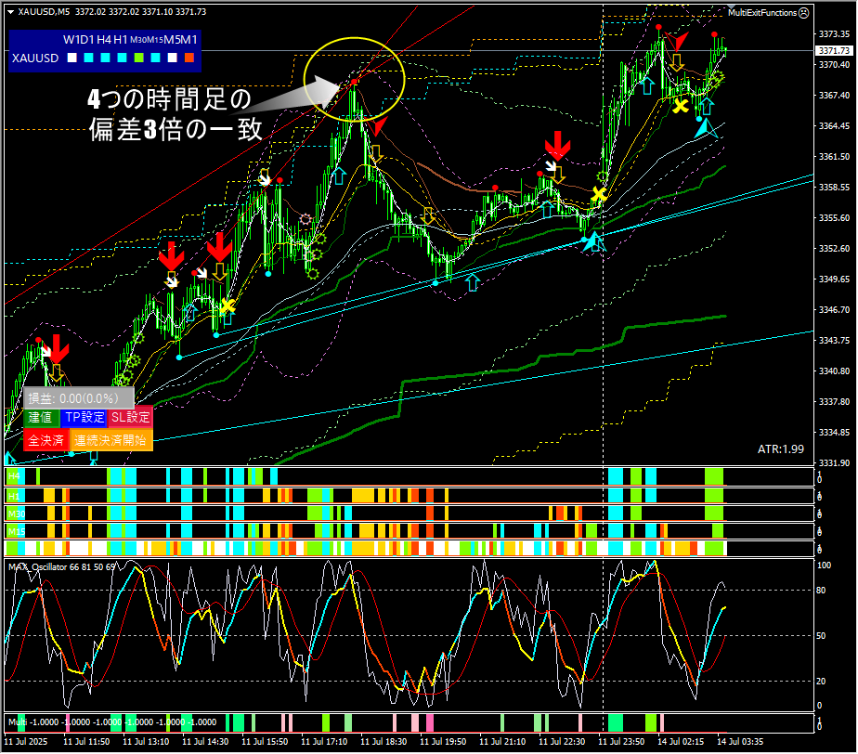Click the ATR:1.99 readout
Screen dimensions: 858x754
click(x=781, y=449)
